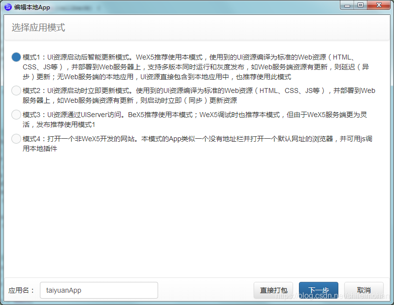This screenshot has height=305, width=394.
Task: Minimize the 编辑本地App window
Action: pyautogui.click(x=347, y=5)
